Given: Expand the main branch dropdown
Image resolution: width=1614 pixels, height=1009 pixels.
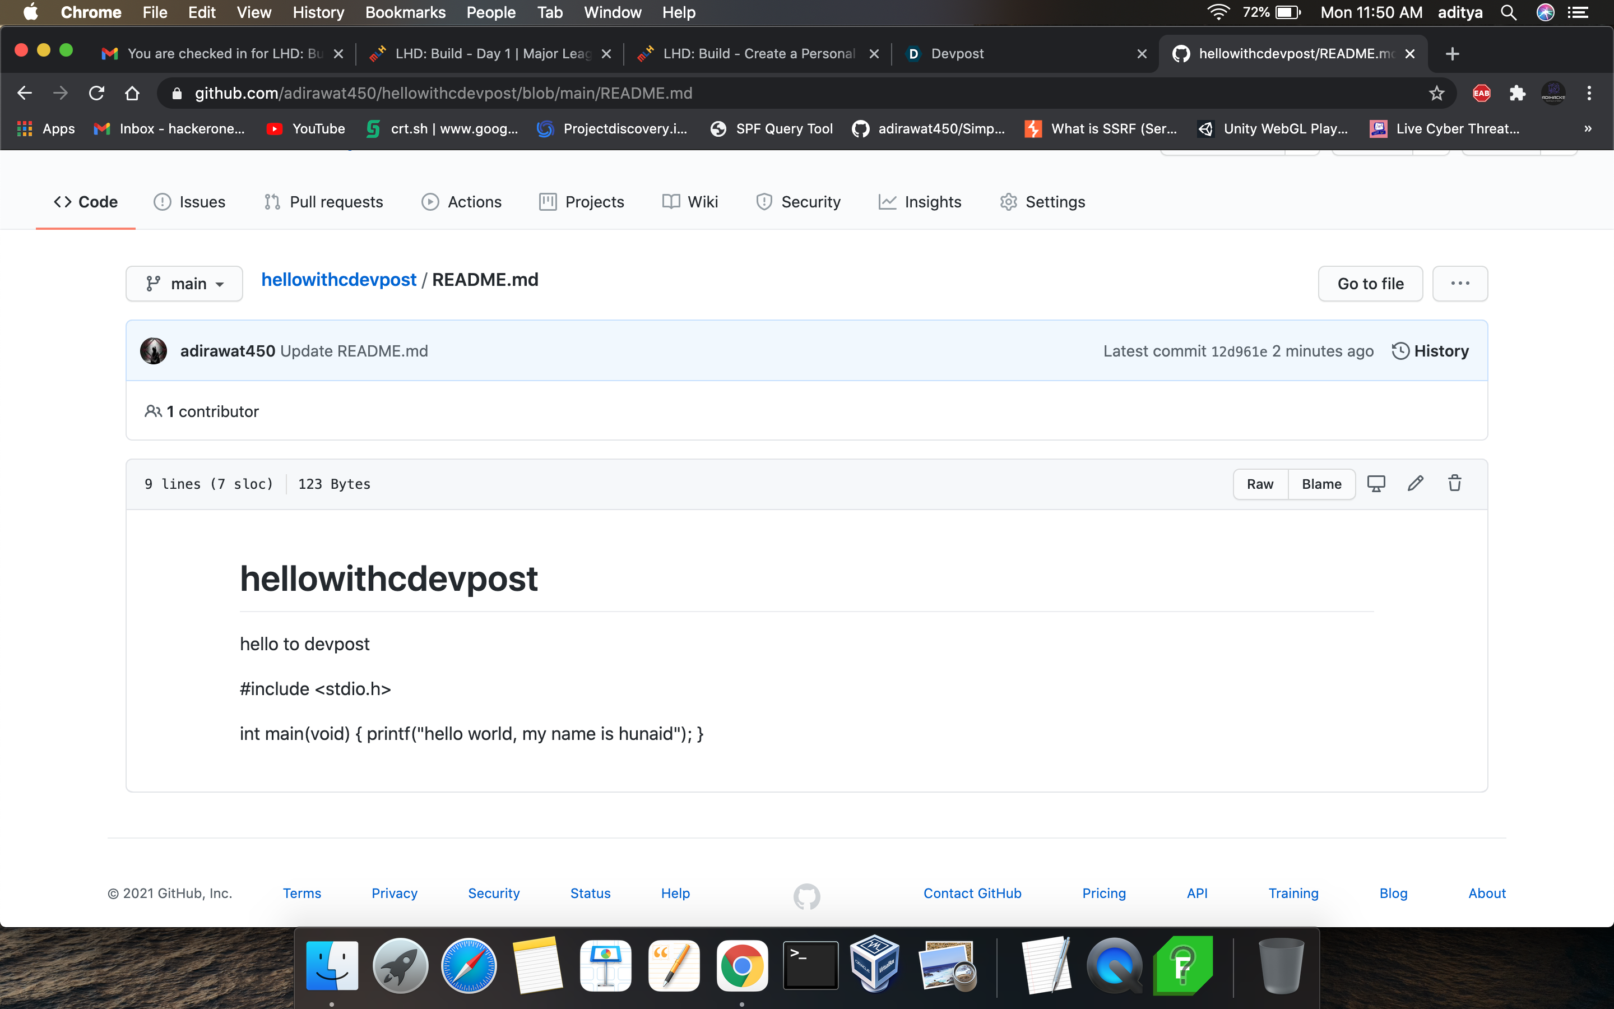Looking at the screenshot, I should click(x=184, y=284).
